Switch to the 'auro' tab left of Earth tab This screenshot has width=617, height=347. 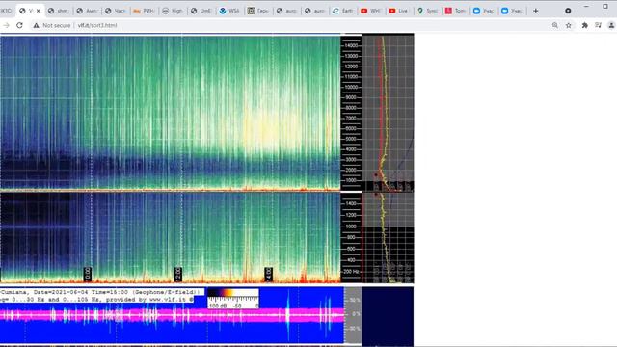point(315,11)
